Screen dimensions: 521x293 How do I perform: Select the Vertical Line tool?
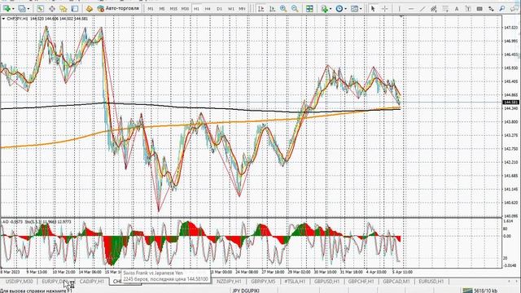pyautogui.click(x=400, y=9)
